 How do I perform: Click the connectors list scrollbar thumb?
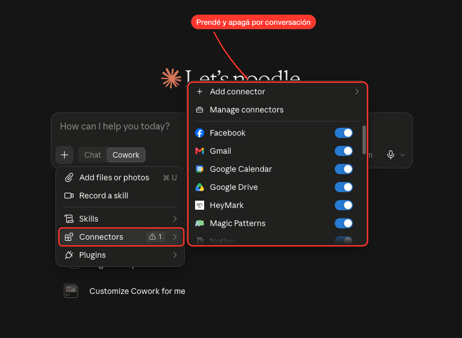[x=364, y=140]
